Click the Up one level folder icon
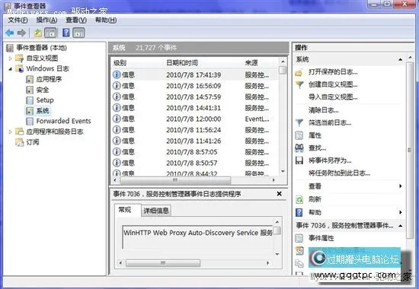419x289 pixels. click(x=37, y=33)
